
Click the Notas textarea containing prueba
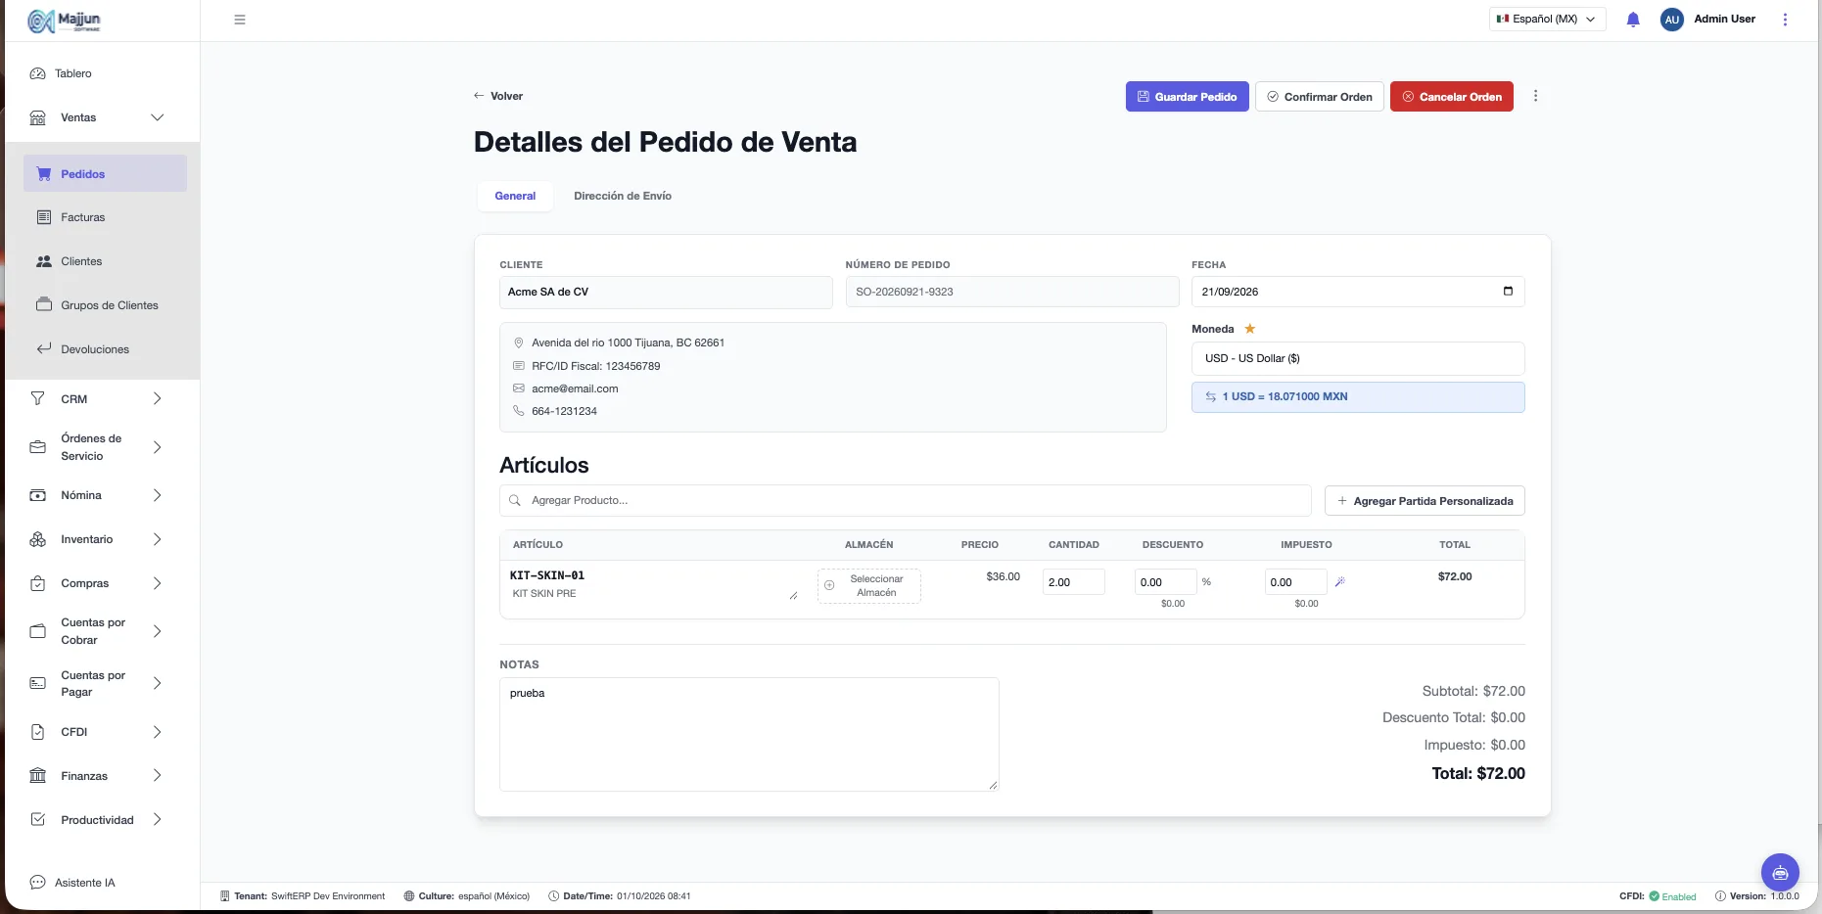pos(749,734)
